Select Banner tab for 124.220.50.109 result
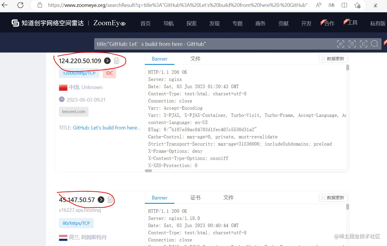The width and height of the screenshot is (387, 246). (160, 59)
